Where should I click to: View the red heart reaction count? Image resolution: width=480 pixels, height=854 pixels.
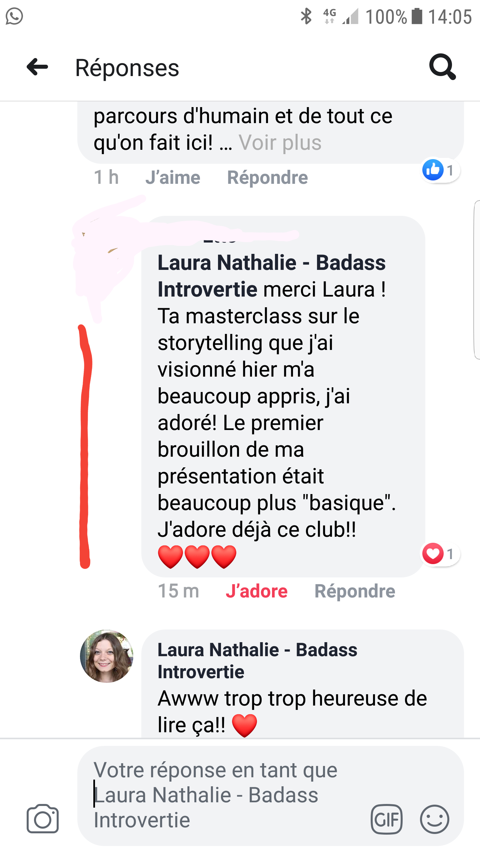click(x=441, y=554)
